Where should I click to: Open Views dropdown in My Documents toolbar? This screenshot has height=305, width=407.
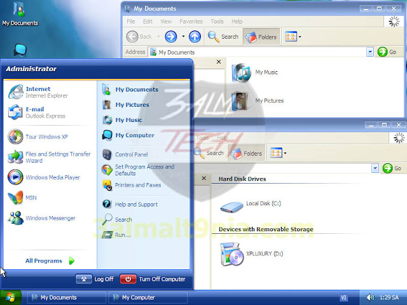tap(293, 37)
